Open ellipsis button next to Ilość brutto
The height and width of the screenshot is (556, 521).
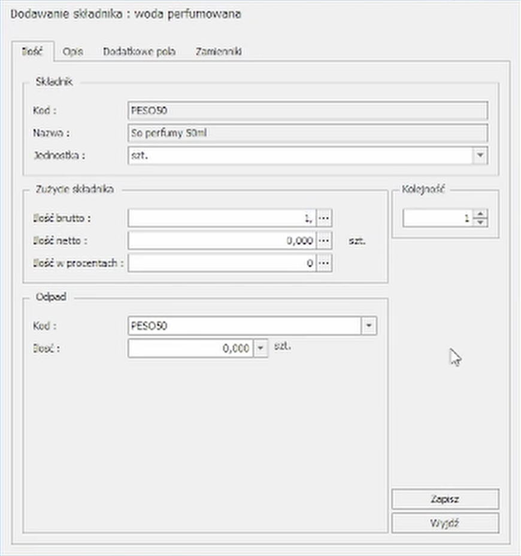(324, 218)
